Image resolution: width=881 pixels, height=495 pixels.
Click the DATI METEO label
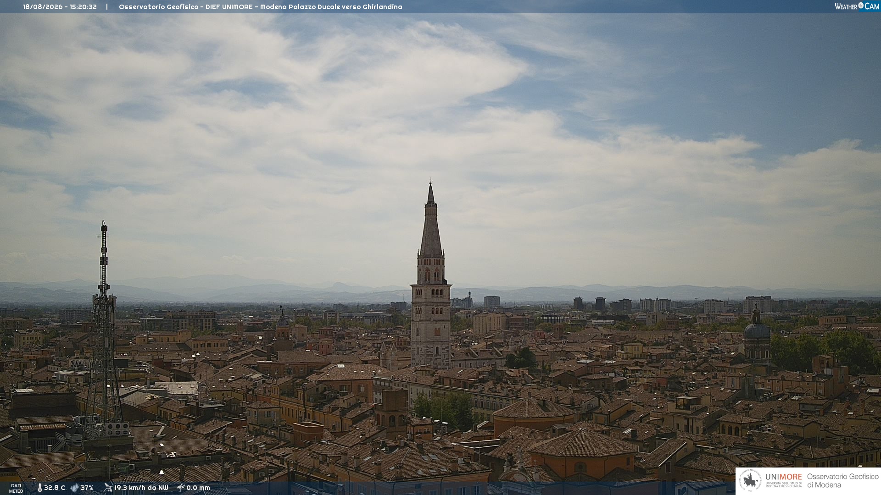pyautogui.click(x=16, y=488)
